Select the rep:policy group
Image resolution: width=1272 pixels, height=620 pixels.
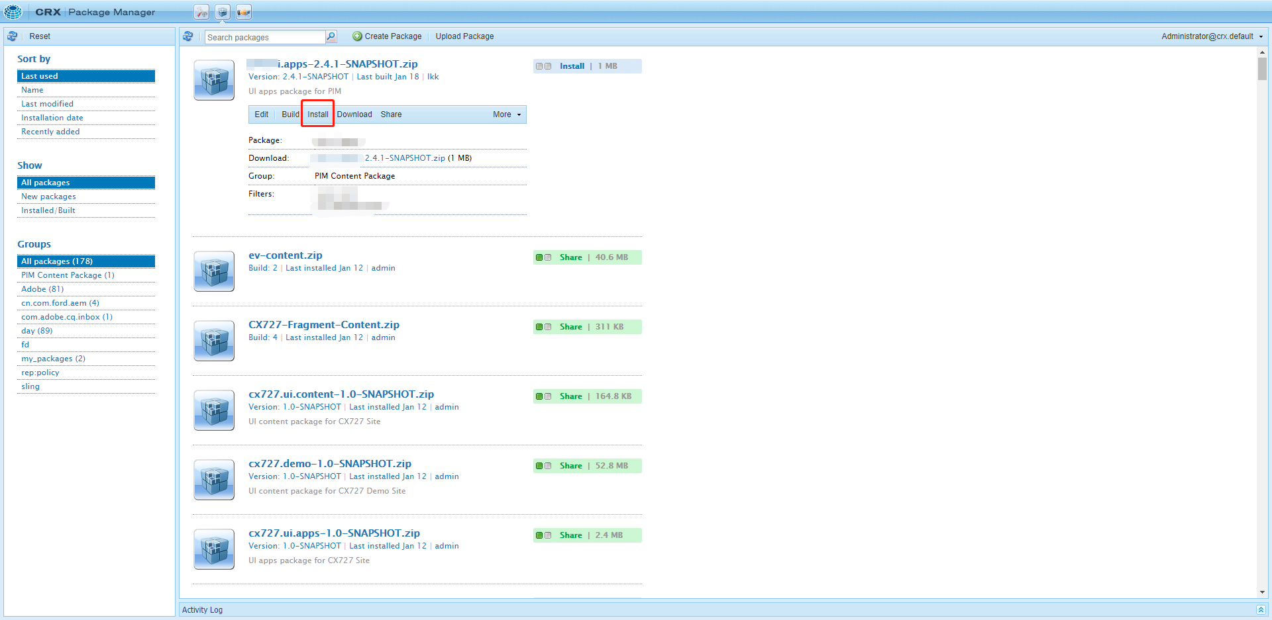[x=86, y=373]
